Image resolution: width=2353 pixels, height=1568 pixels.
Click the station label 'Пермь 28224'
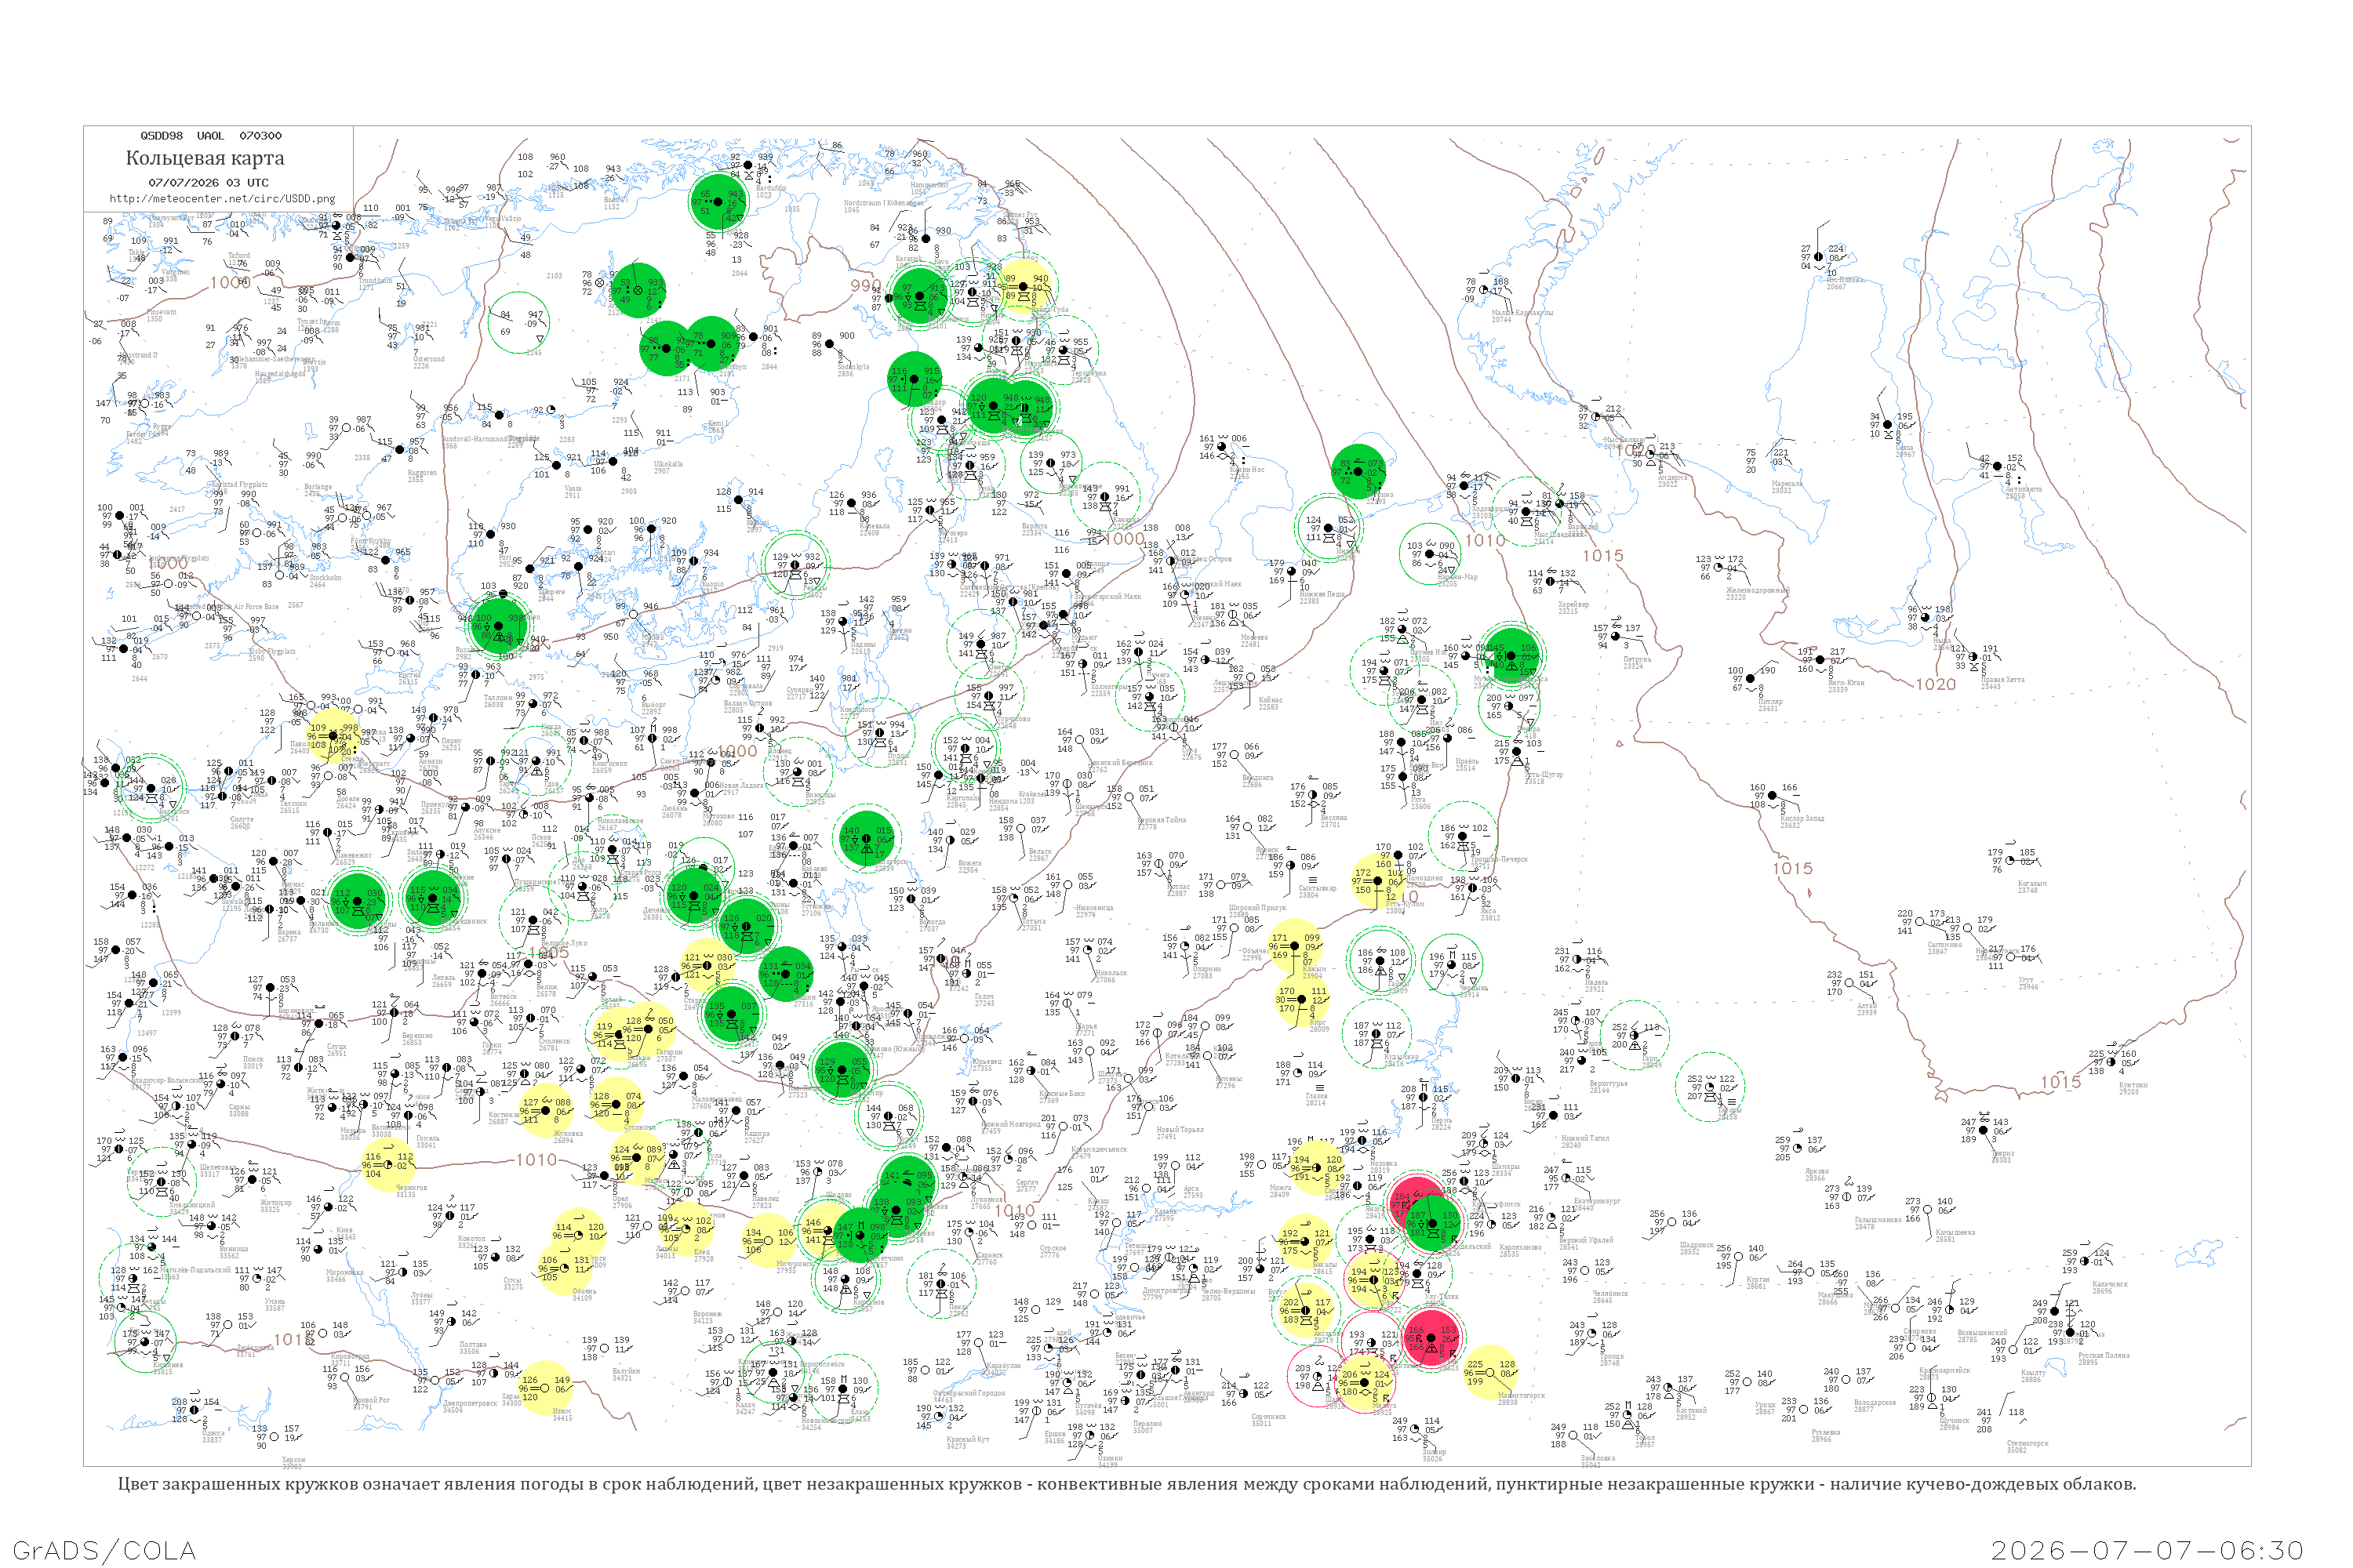pyautogui.click(x=1441, y=1124)
